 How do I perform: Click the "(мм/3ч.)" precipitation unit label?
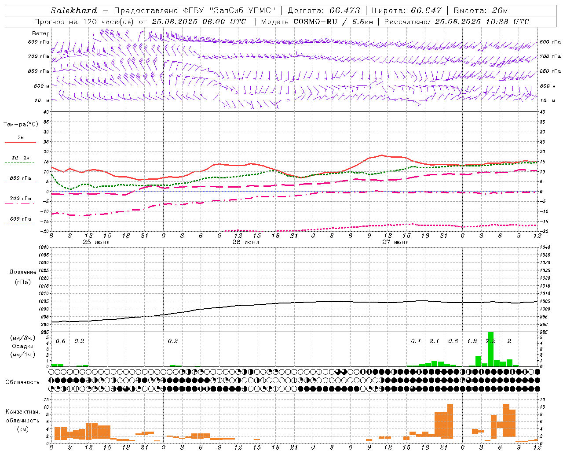click(x=23, y=338)
